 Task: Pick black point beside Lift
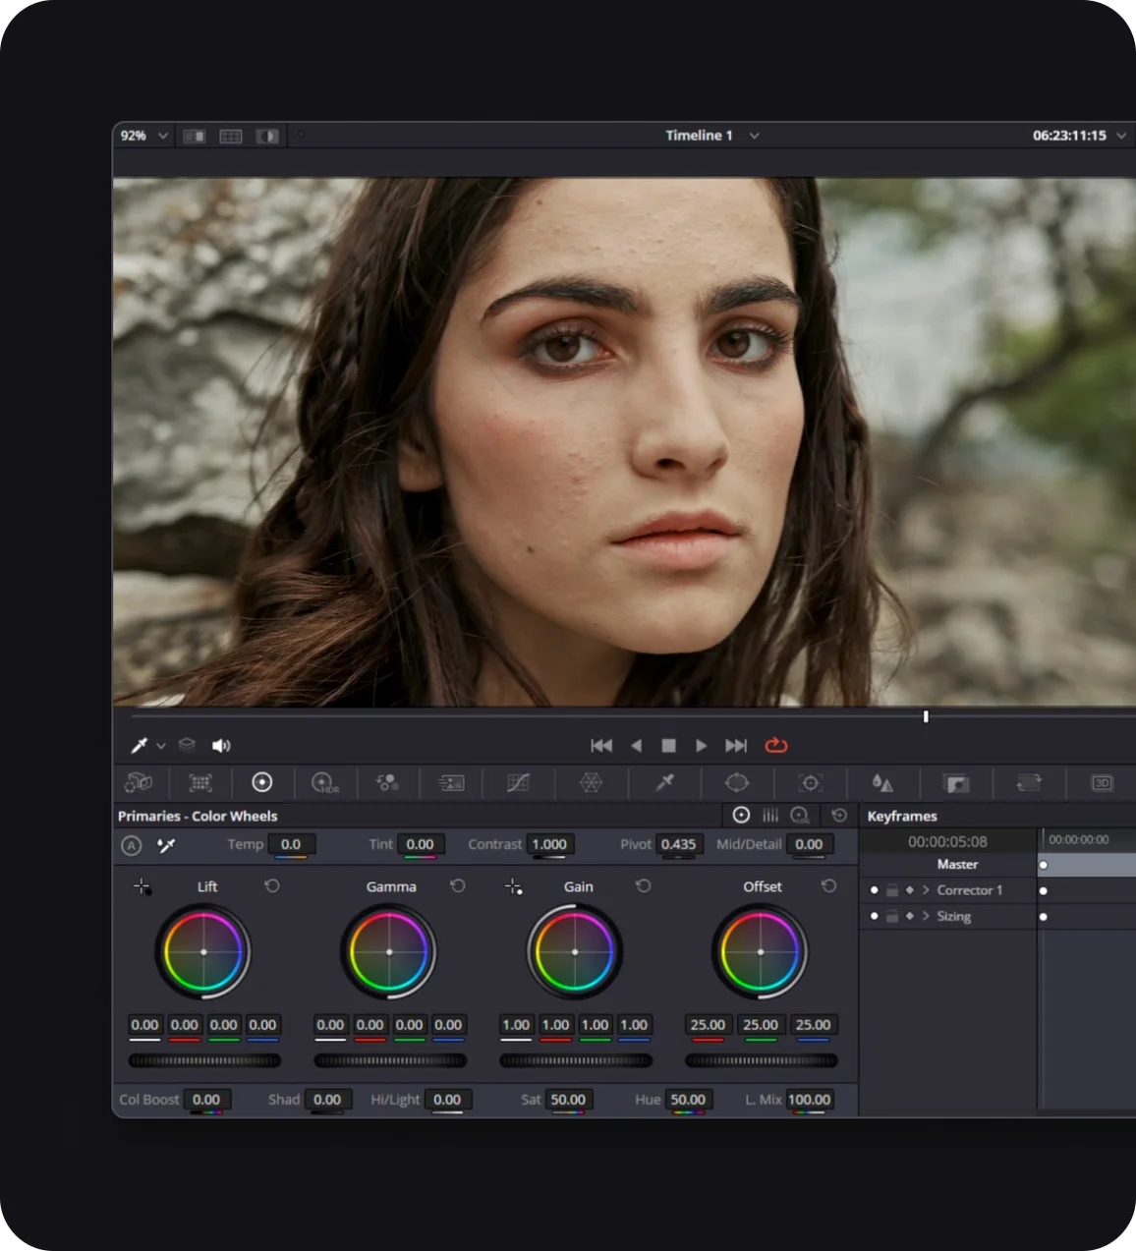click(x=142, y=887)
